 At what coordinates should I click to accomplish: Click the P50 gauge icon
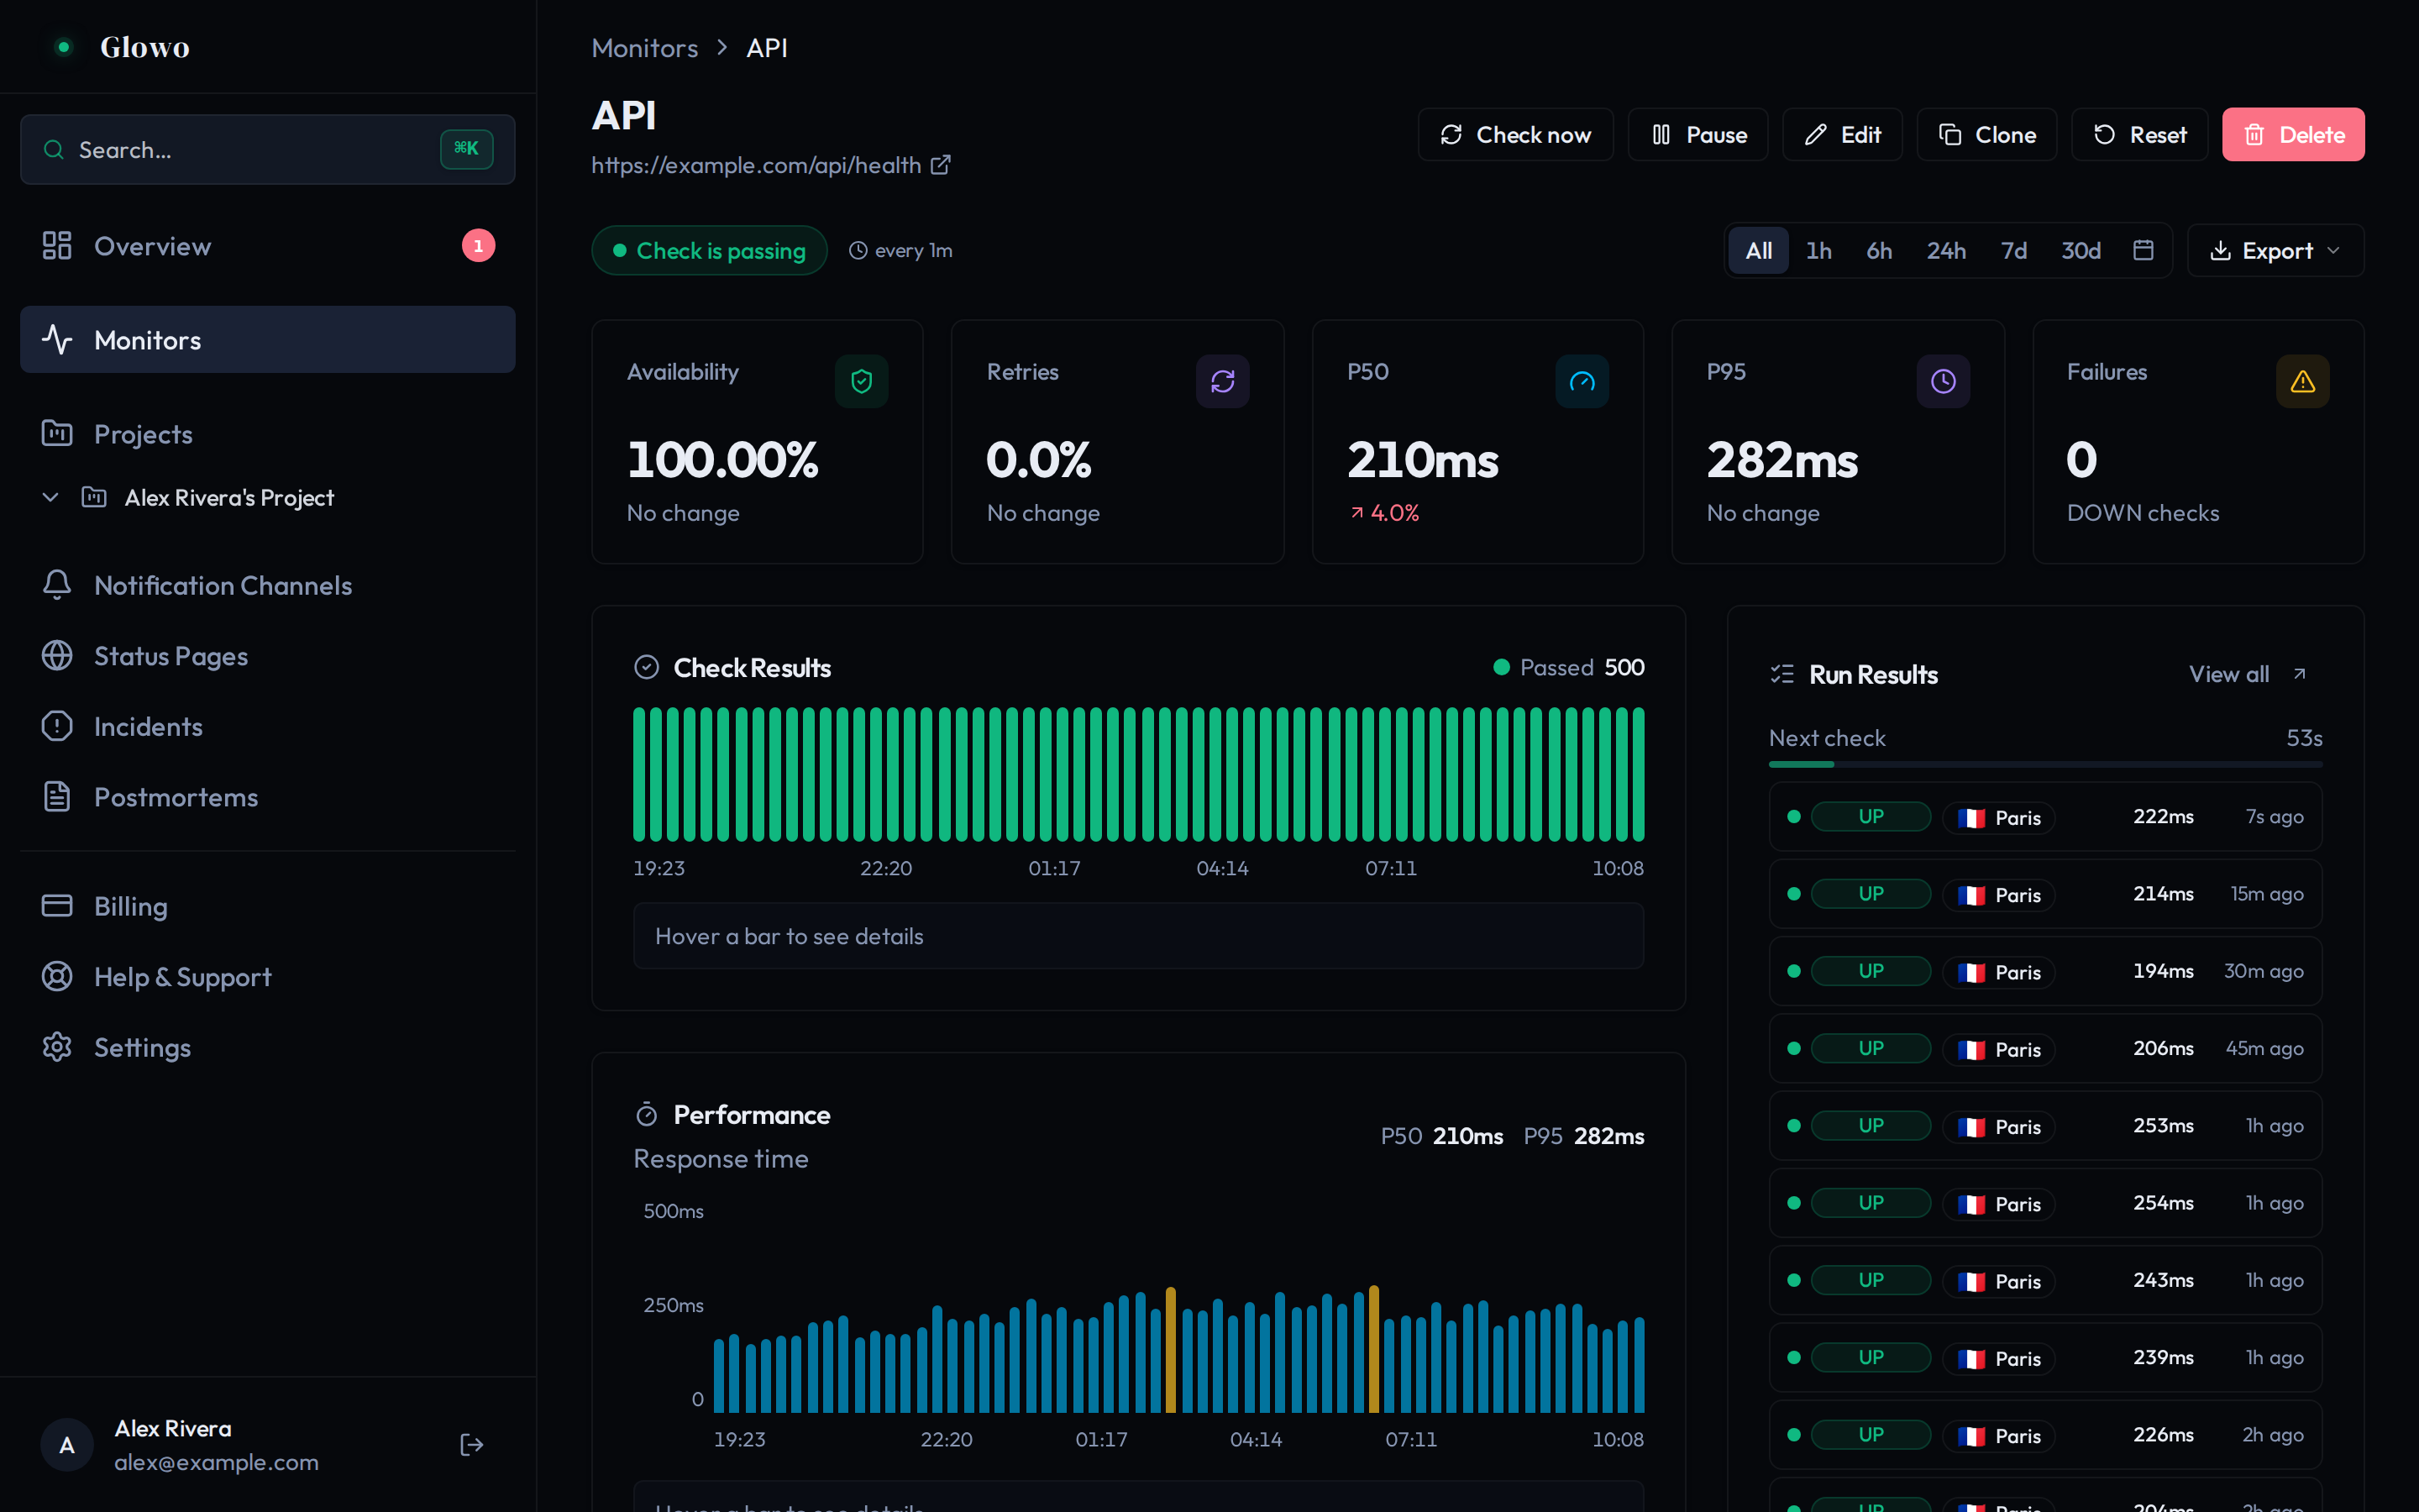pos(1582,381)
